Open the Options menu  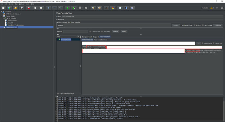[x=22, y=4]
